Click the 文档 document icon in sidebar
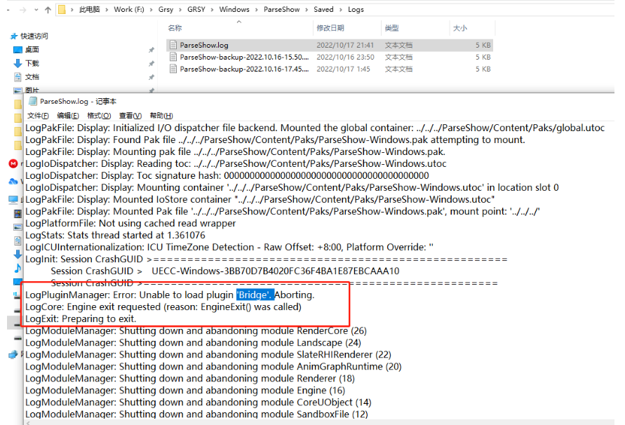The height and width of the screenshot is (425, 625). tap(18, 77)
